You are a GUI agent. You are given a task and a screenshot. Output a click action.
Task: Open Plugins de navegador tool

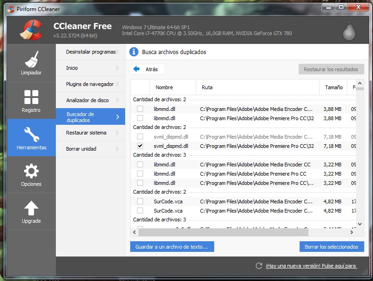(90, 84)
